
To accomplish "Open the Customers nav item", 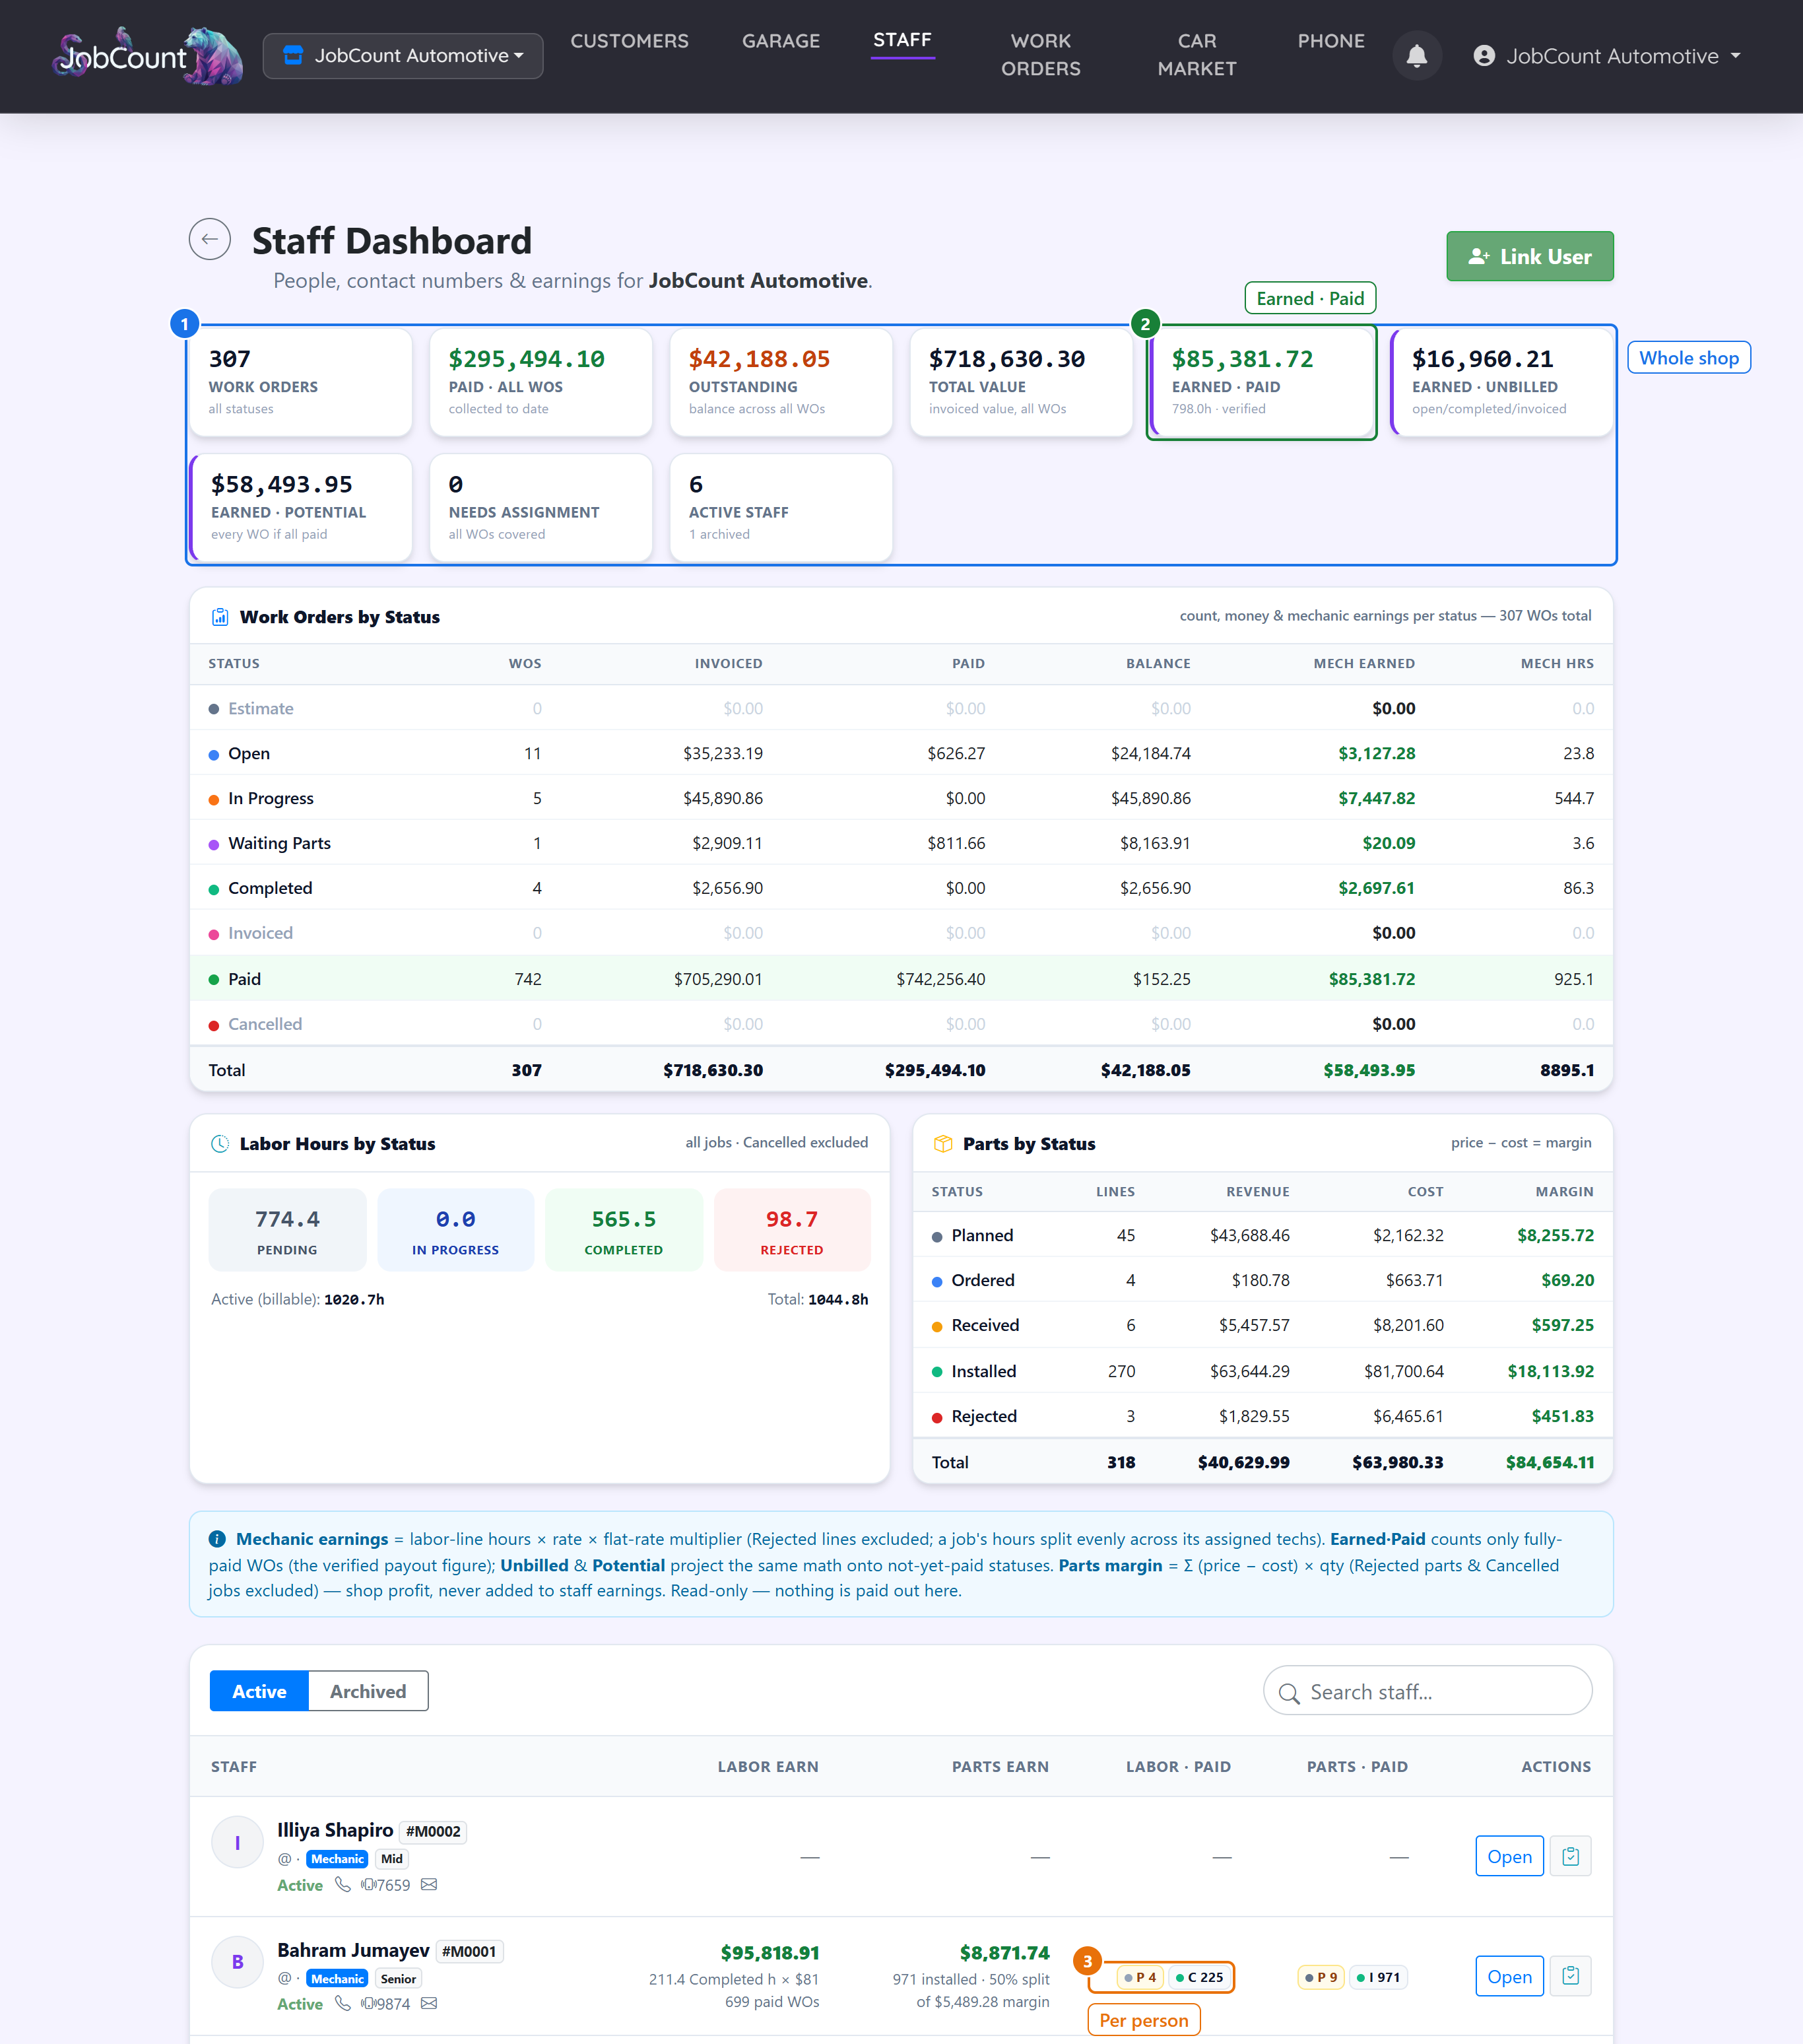I will click(x=630, y=41).
